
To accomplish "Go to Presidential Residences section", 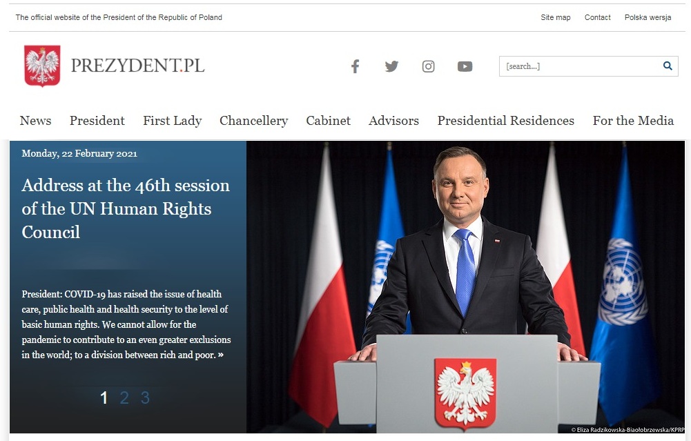I will (506, 121).
